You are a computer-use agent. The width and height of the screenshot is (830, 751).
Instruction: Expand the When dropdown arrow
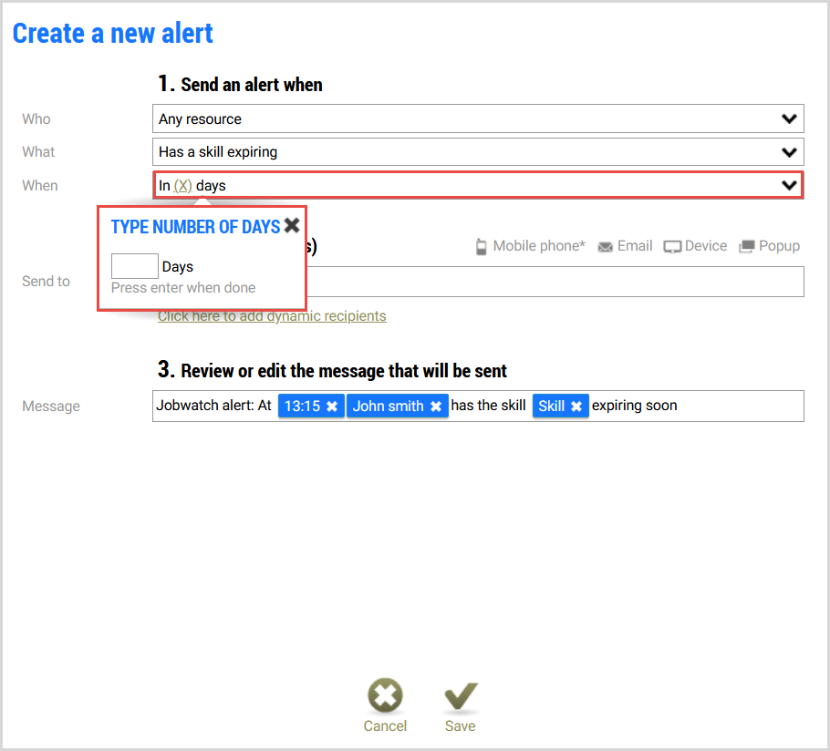click(789, 185)
